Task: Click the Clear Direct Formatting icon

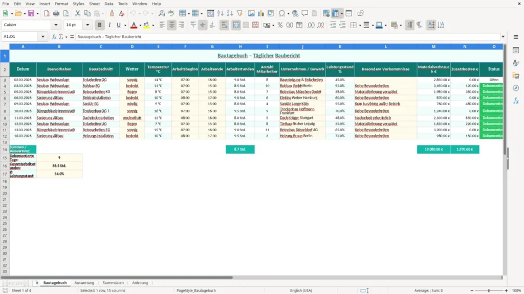Action: coord(122,13)
